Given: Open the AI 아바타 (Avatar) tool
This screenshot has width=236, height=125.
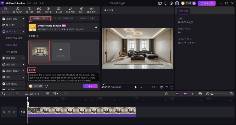Looking at the screenshot, I should [17, 10].
